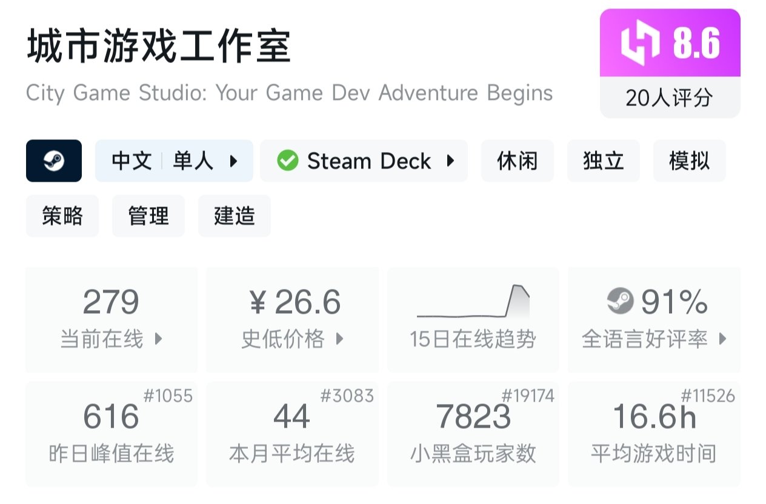Select the 独立 tag
766x504 pixels.
[x=603, y=161]
